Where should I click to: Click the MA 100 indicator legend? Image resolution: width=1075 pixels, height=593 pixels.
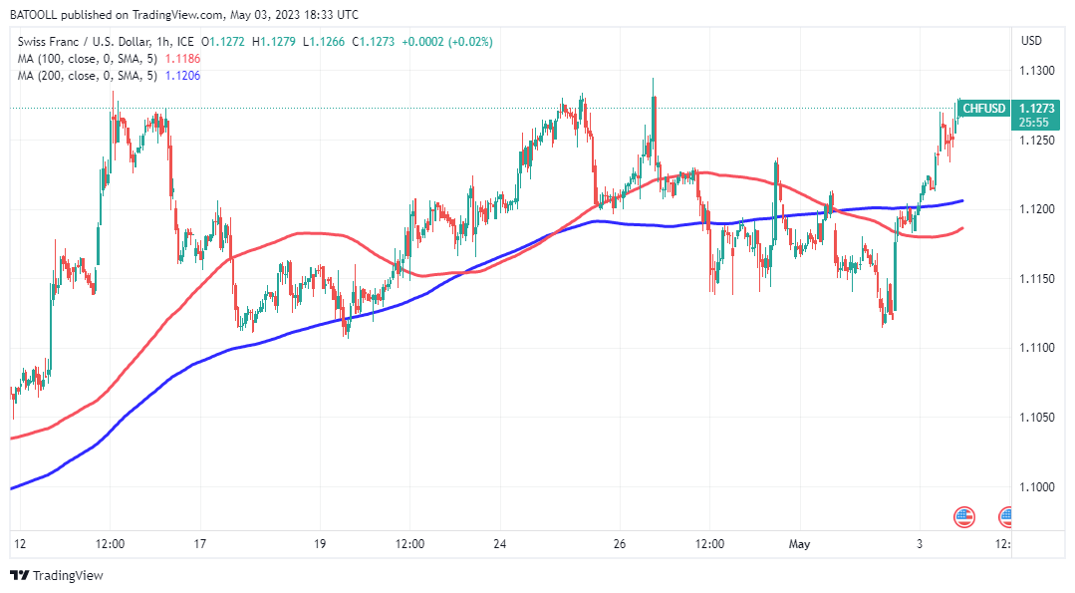click(x=88, y=59)
